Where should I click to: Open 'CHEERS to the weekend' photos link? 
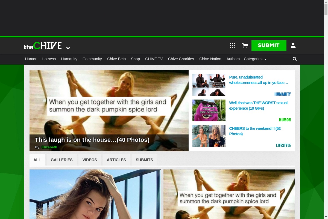pyautogui.click(x=255, y=131)
